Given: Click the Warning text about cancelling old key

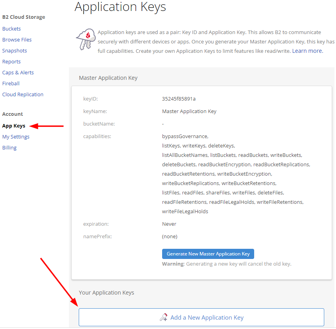Looking at the screenshot, I should pyautogui.click(x=227, y=264).
